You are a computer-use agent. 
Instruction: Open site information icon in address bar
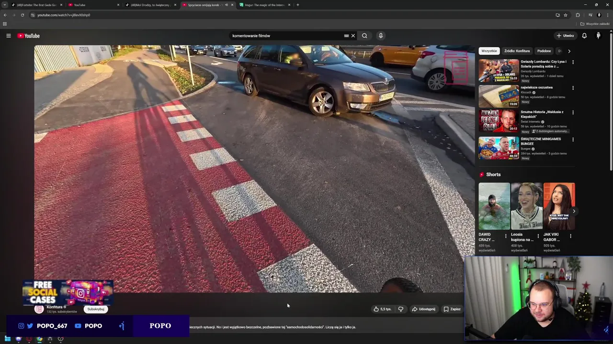pyautogui.click(x=33, y=15)
